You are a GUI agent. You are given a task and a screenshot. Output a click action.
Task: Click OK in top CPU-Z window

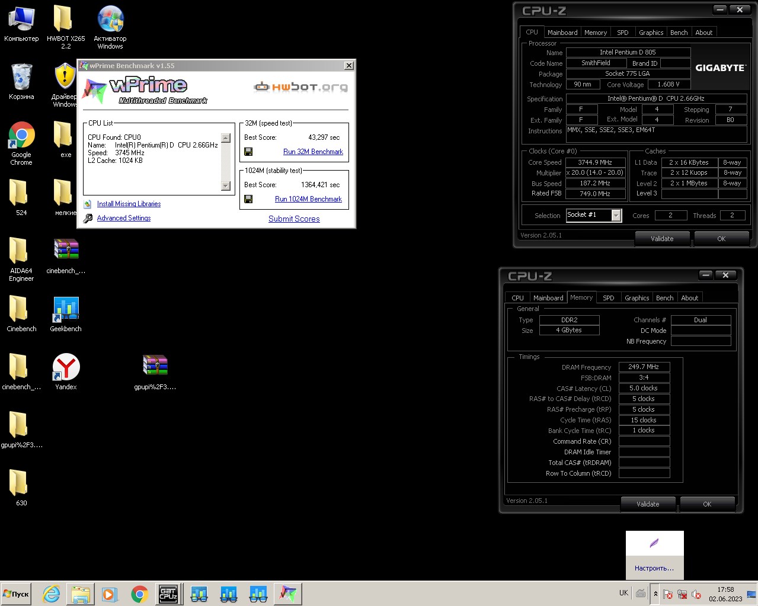point(721,239)
